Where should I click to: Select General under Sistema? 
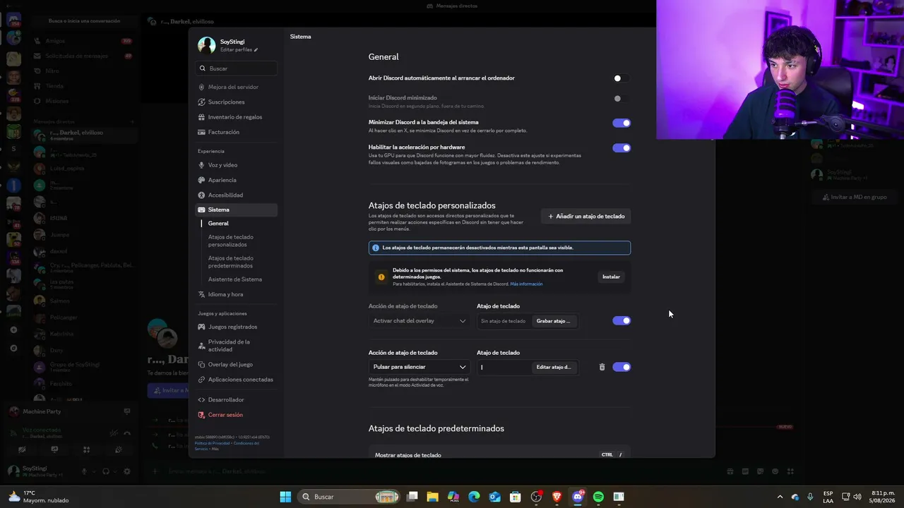(x=218, y=224)
